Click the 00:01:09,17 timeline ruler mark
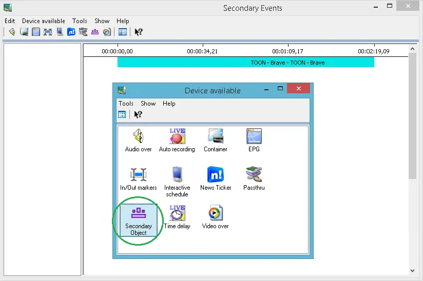The width and height of the screenshot is (423, 281). coord(287,51)
